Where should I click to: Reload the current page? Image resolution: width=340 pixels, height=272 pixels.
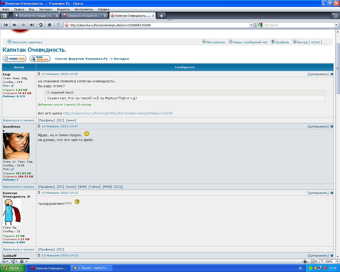pos(41,25)
